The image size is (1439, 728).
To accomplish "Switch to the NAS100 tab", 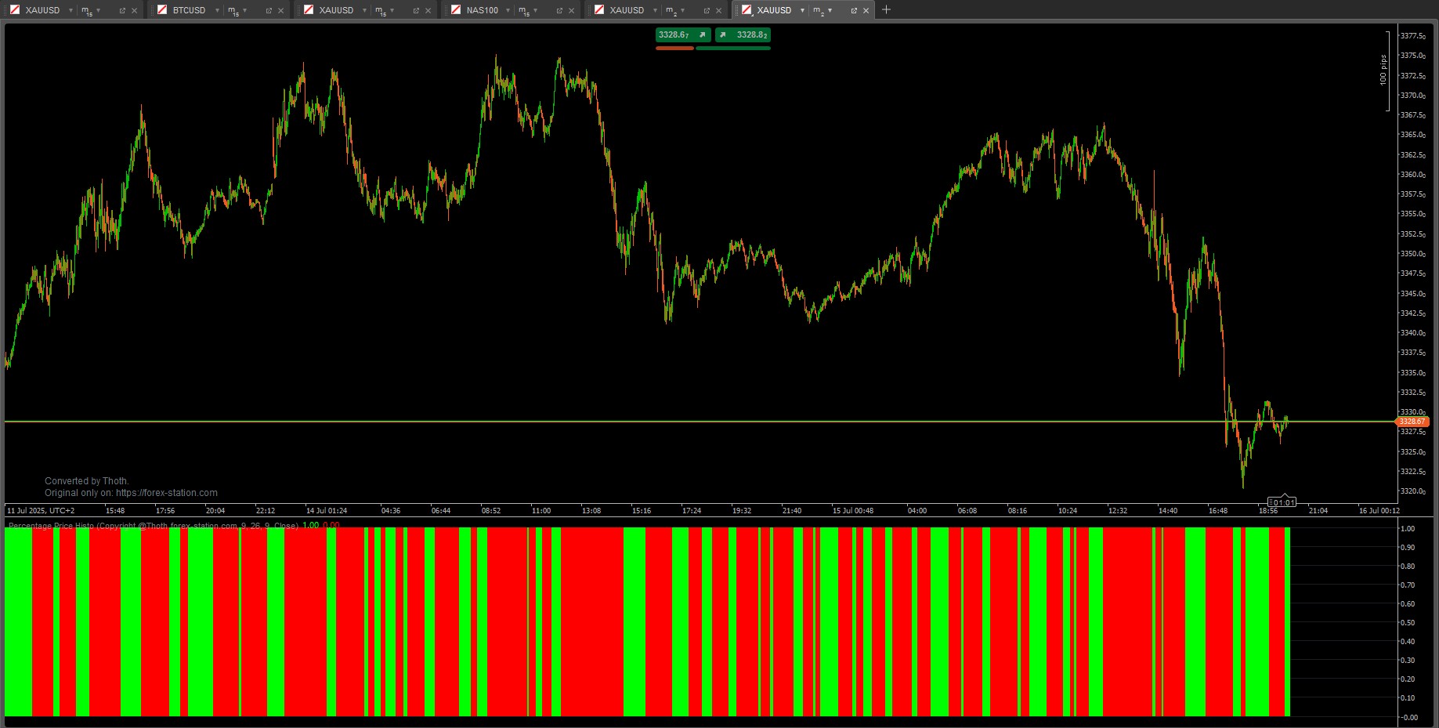I will click(482, 10).
